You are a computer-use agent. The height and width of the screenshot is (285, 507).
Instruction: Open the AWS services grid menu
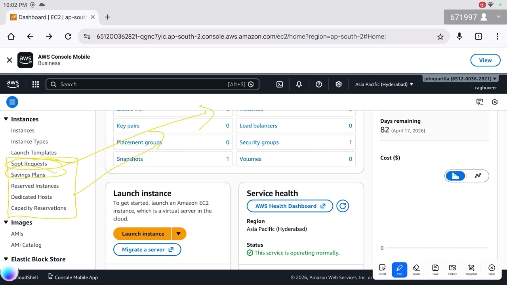coord(36,84)
